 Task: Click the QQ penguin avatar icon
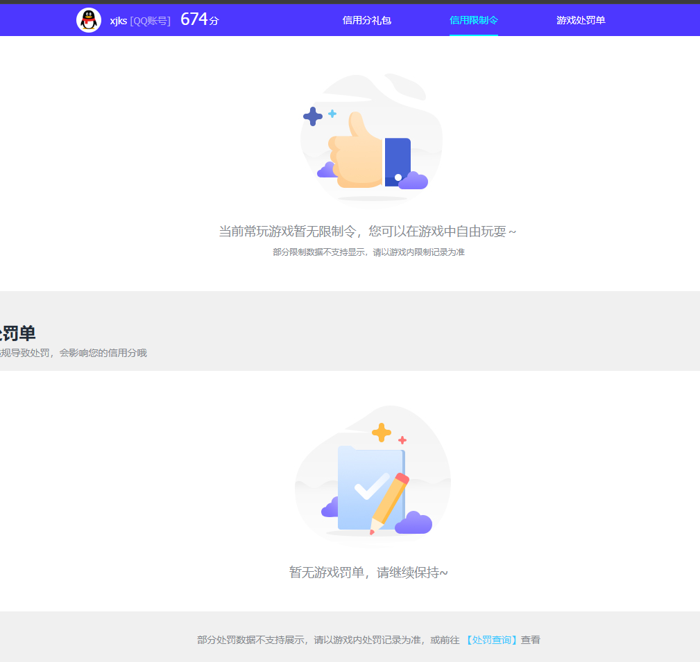89,19
